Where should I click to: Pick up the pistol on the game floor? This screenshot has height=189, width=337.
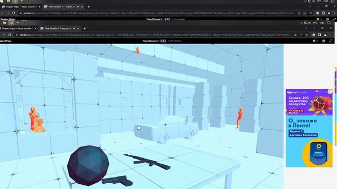(117, 181)
